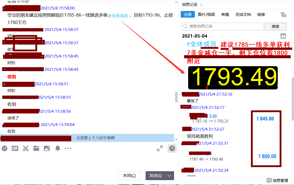The height and width of the screenshot is (185, 294).
Task: Select the scissors screenshot tool
Action: tap(26, 148)
